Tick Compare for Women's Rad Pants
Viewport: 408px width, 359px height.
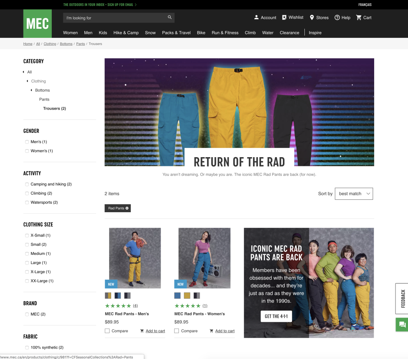point(177,331)
